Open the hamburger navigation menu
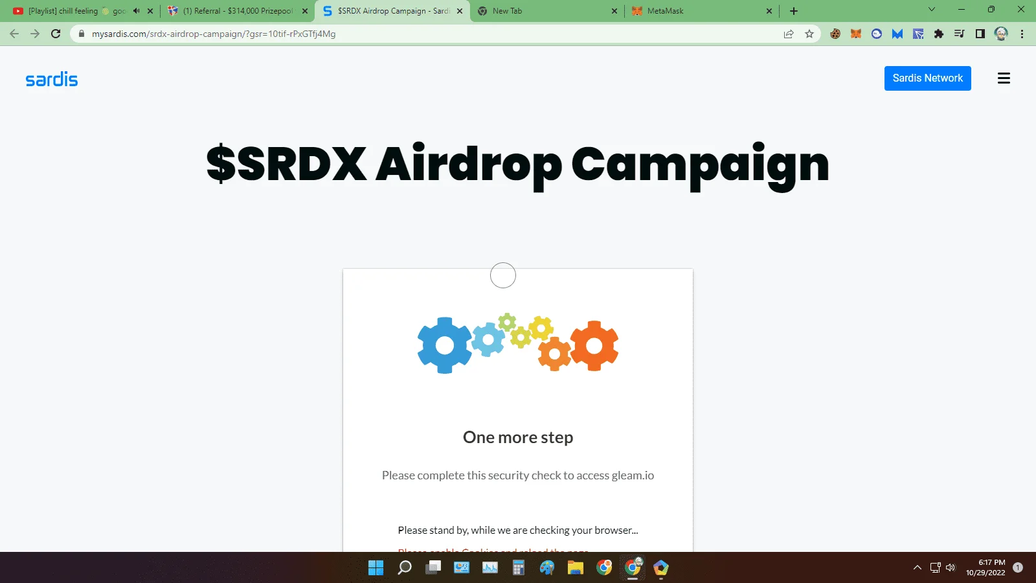Screen dimensions: 1036x583 (x=1004, y=78)
